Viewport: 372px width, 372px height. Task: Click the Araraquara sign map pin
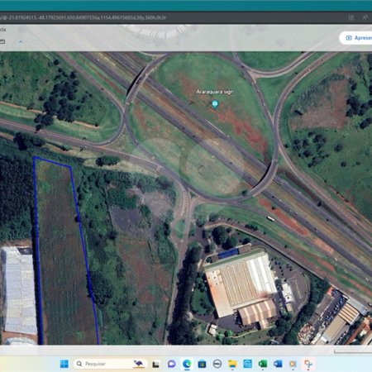(215, 104)
